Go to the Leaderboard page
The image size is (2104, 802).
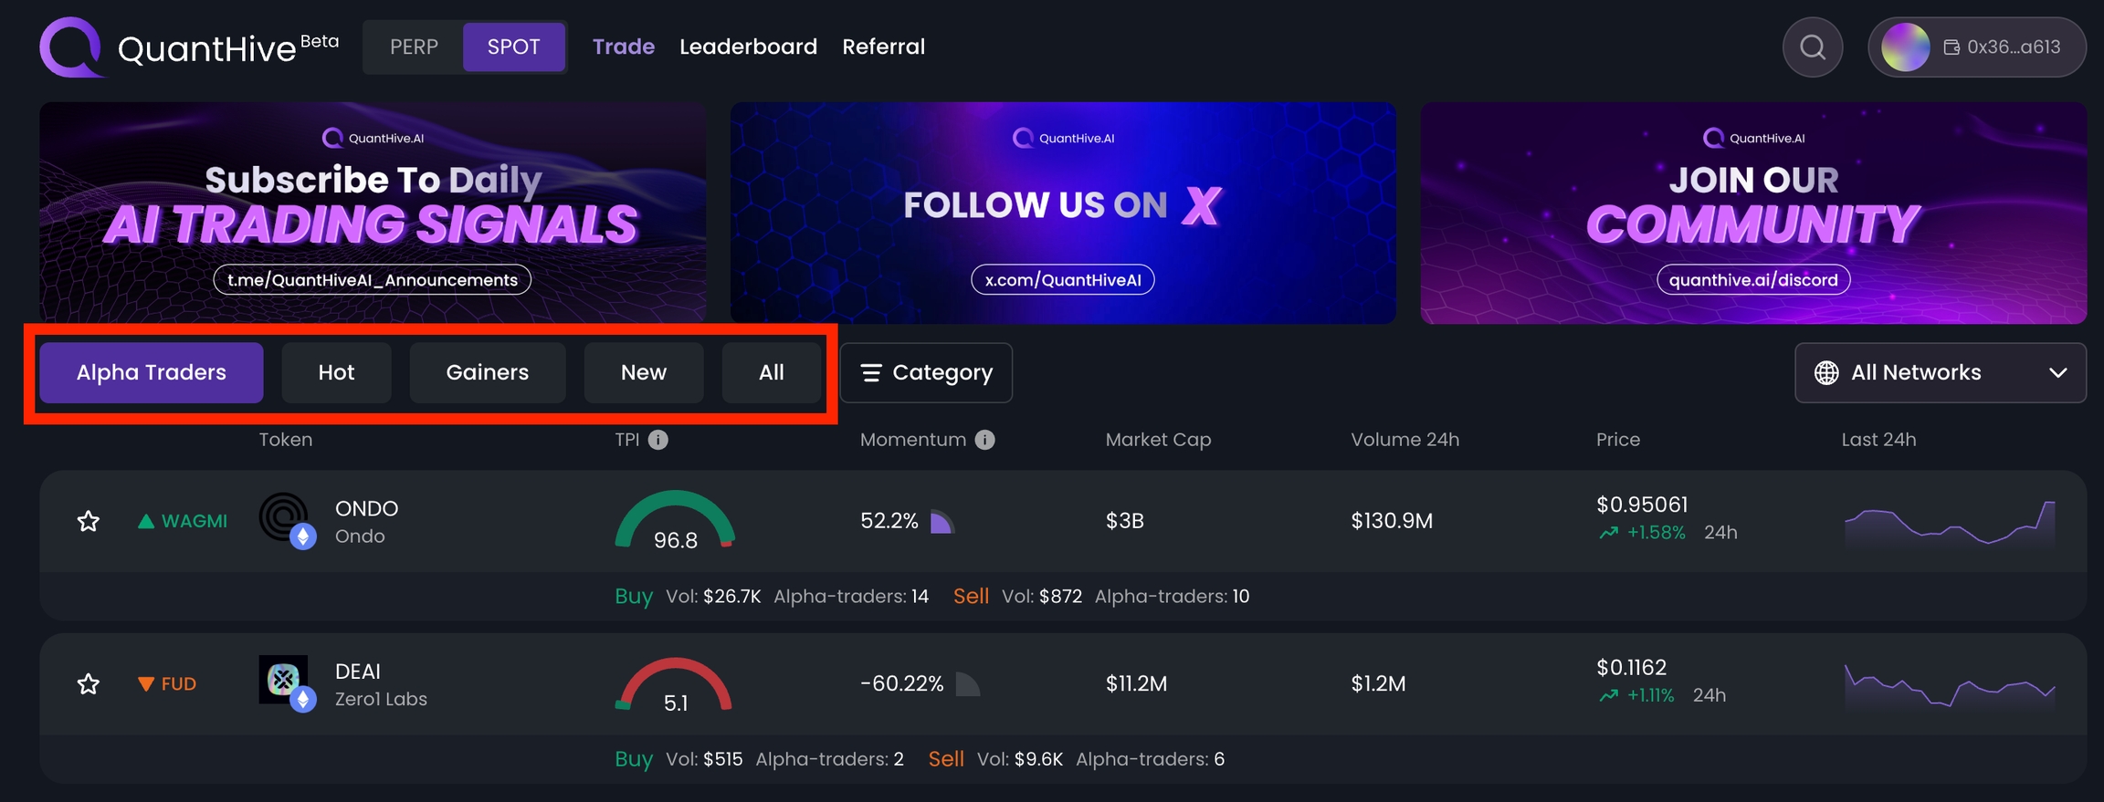pyautogui.click(x=748, y=47)
